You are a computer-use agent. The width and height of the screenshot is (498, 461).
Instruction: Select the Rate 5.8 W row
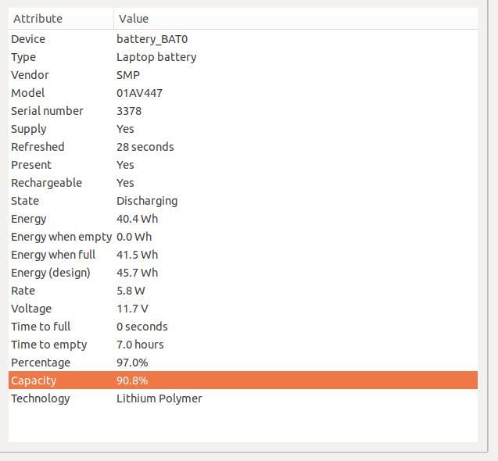[243, 291]
